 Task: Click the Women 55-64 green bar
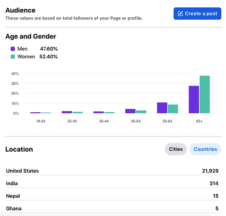click(x=173, y=109)
